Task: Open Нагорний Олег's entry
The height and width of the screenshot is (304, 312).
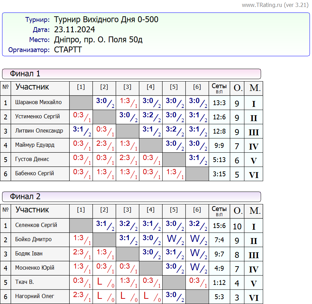Action: 35,296
